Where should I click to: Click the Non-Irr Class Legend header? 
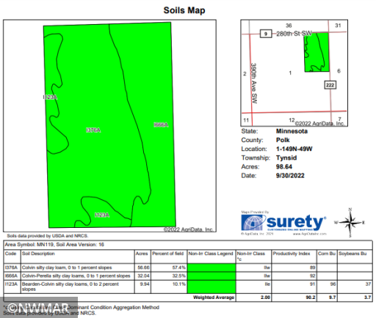[x=211, y=254]
